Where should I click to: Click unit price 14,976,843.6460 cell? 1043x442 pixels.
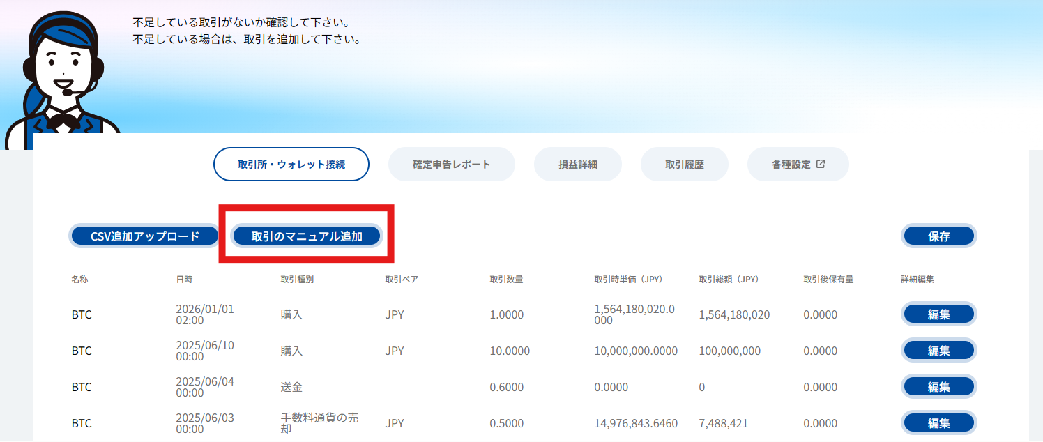(636, 423)
